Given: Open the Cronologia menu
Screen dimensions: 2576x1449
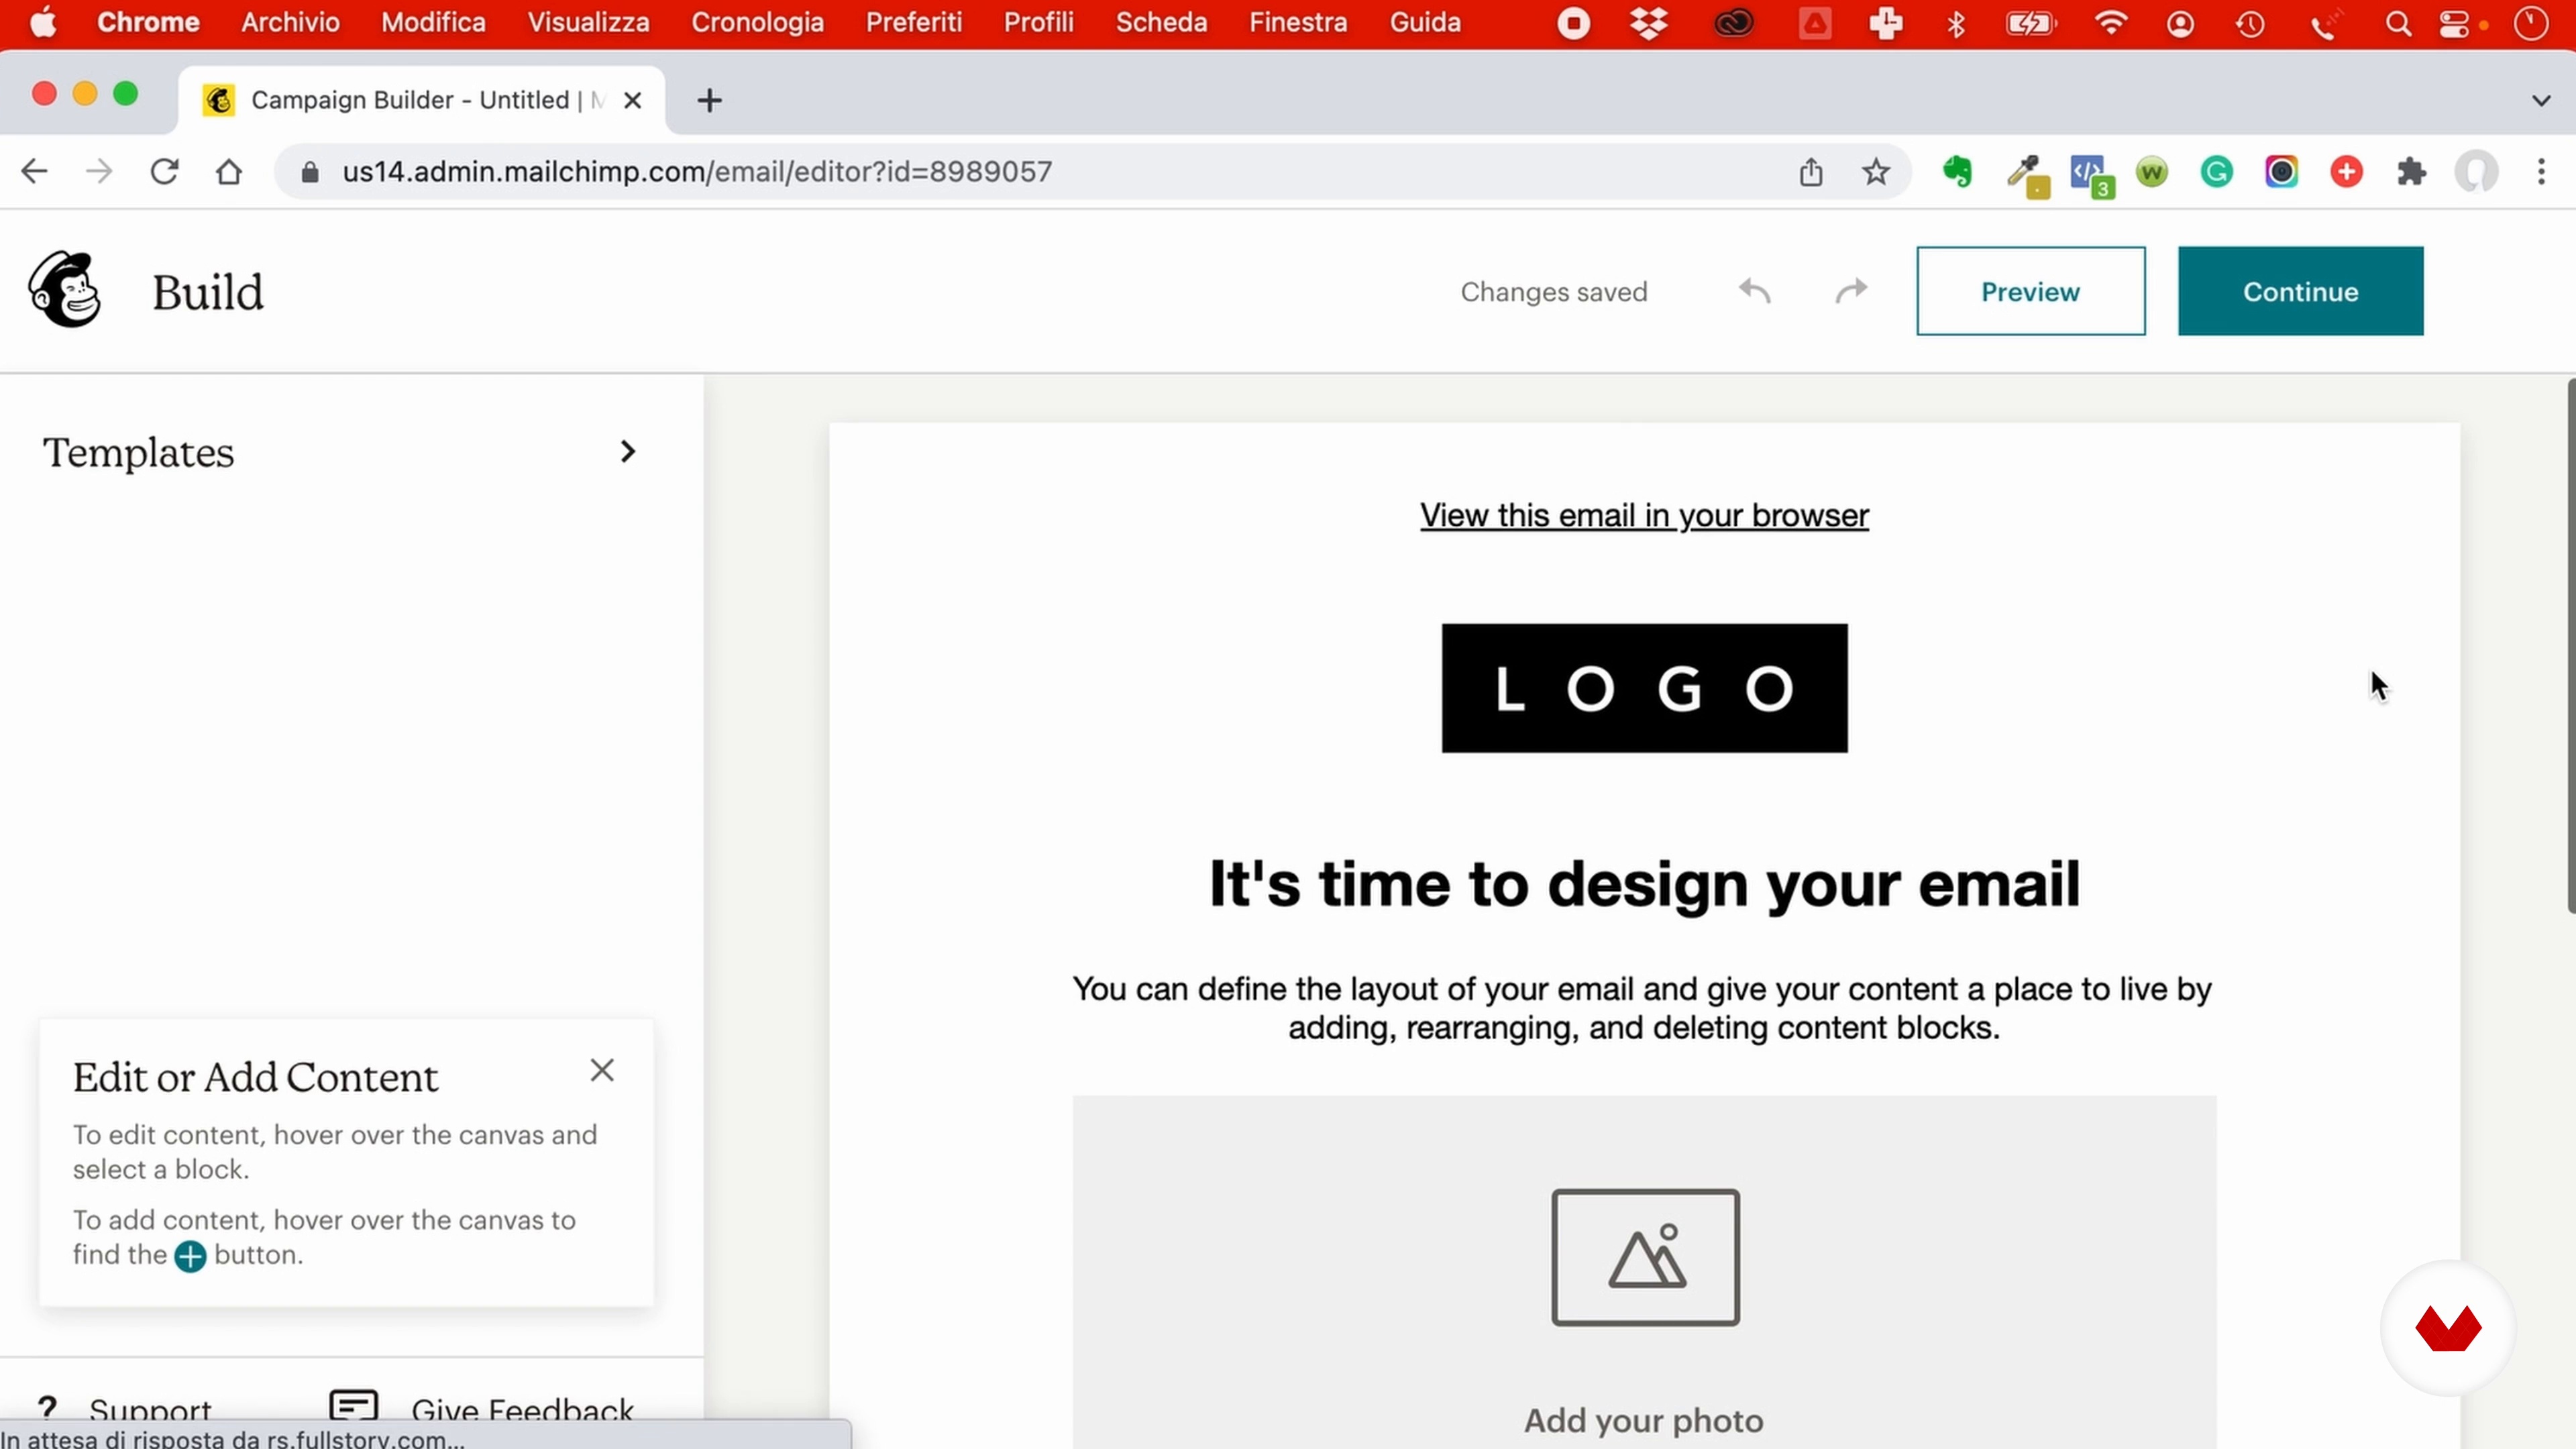Looking at the screenshot, I should point(757,22).
